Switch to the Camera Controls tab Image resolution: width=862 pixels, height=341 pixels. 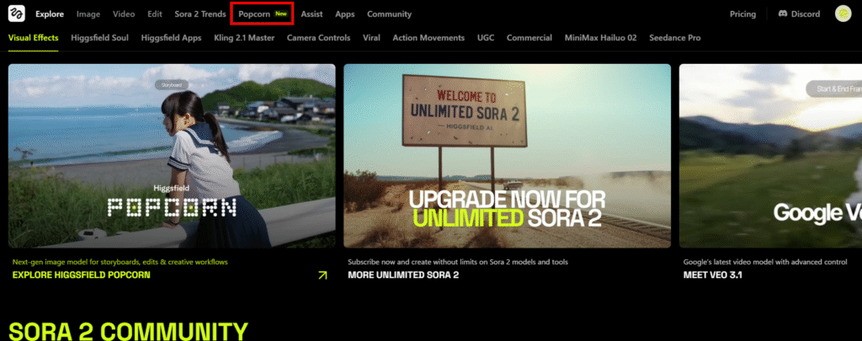[x=318, y=38]
